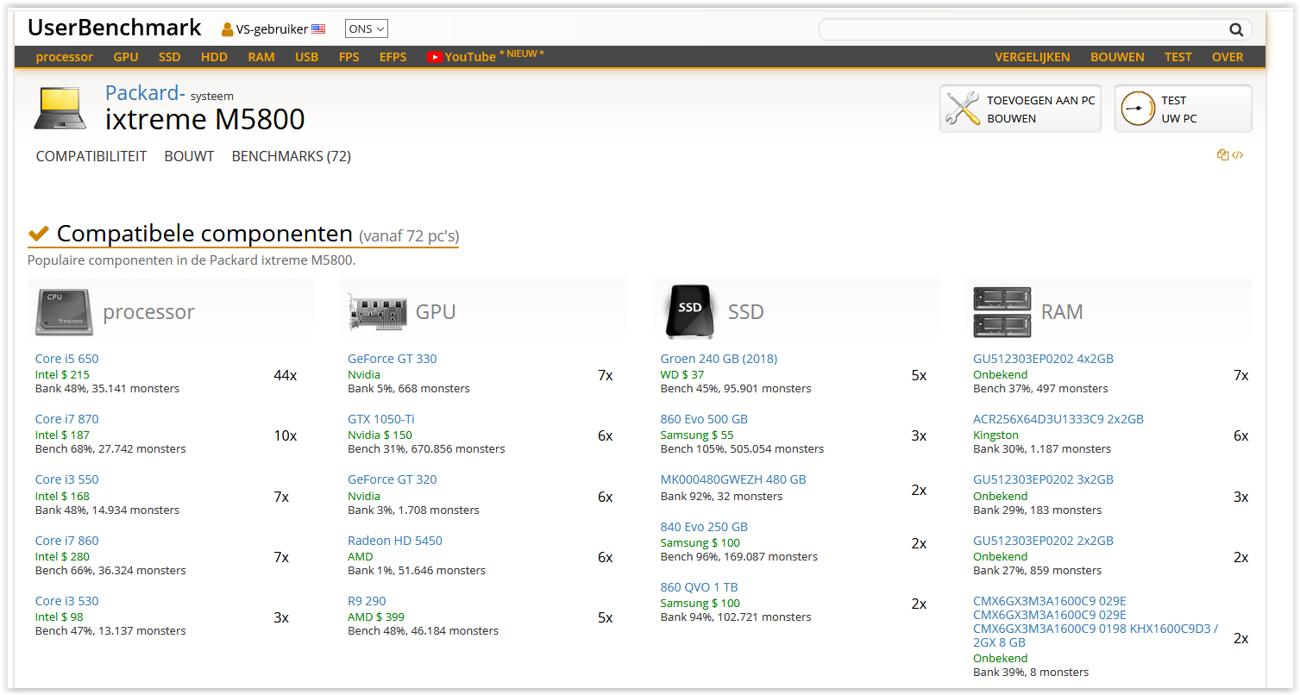Switch to the COMPATIBILITEIT tab
The width and height of the screenshot is (1300, 695).
point(91,156)
